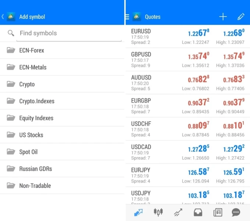Viewport: 250px width, 221px height.
Task: Go back from the Add symbol screen
Action: 3,17
